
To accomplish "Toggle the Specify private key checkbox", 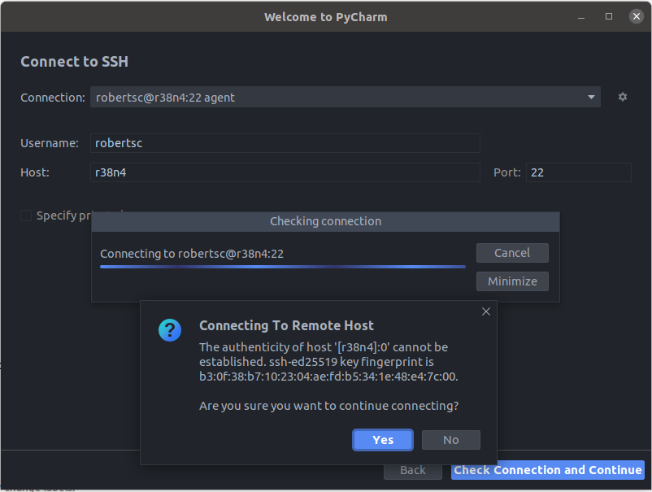I will pos(26,216).
